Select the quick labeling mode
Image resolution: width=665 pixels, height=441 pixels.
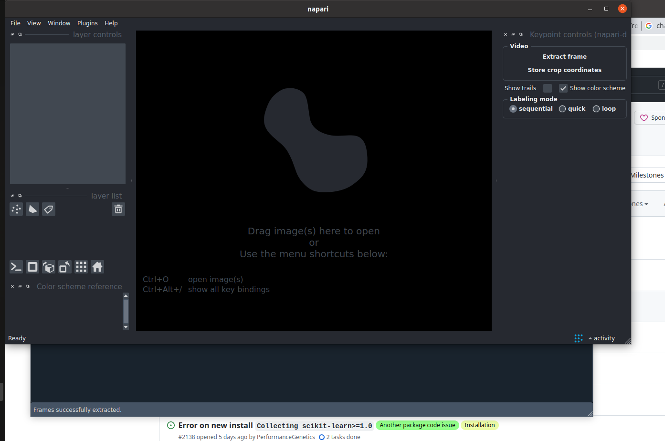click(x=561, y=108)
